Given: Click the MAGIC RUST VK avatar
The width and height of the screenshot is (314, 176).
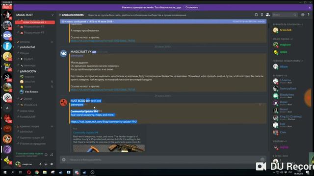Looking at the screenshot, I should [63, 53].
